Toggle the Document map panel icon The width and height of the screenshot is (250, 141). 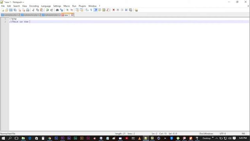tap(104, 10)
